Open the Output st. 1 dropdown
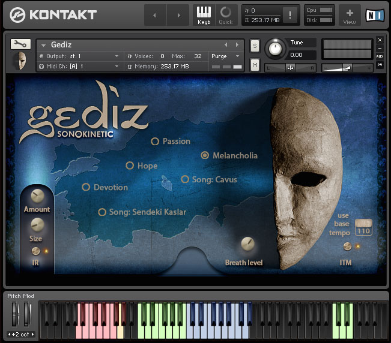 click(x=79, y=56)
